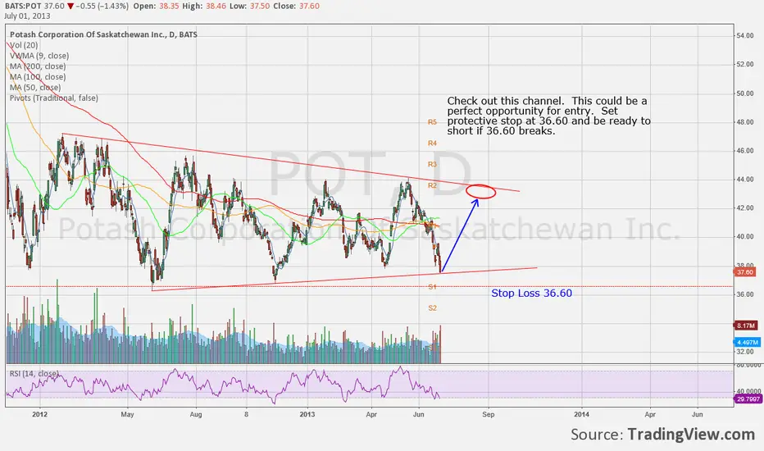Click 40.0000 on the RSI scale
This screenshot has width=764, height=451.
pyautogui.click(x=748, y=391)
